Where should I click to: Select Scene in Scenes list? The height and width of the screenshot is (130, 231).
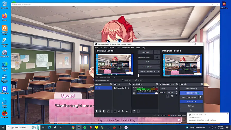coord(103,88)
